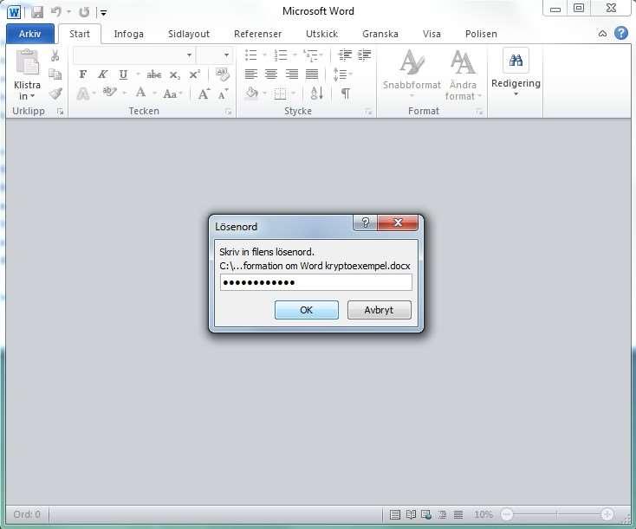
Task: Open the Stycke dialog launcher
Action: tap(368, 112)
